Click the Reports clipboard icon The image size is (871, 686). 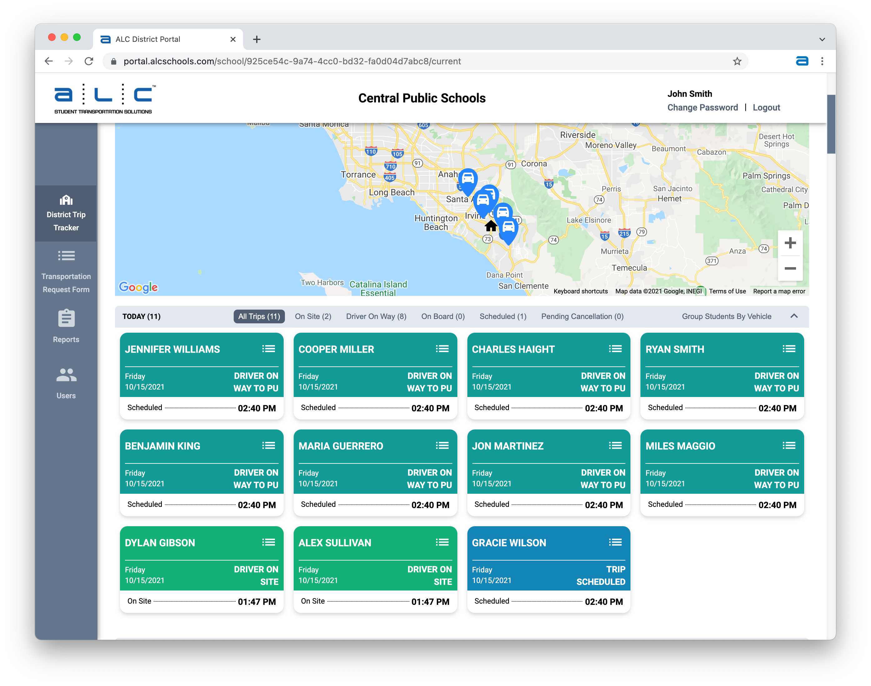66,318
